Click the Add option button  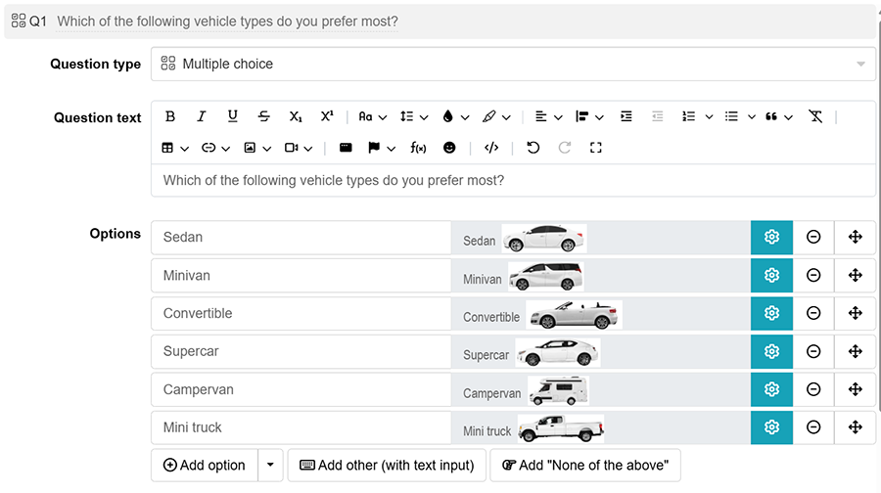pyautogui.click(x=205, y=465)
